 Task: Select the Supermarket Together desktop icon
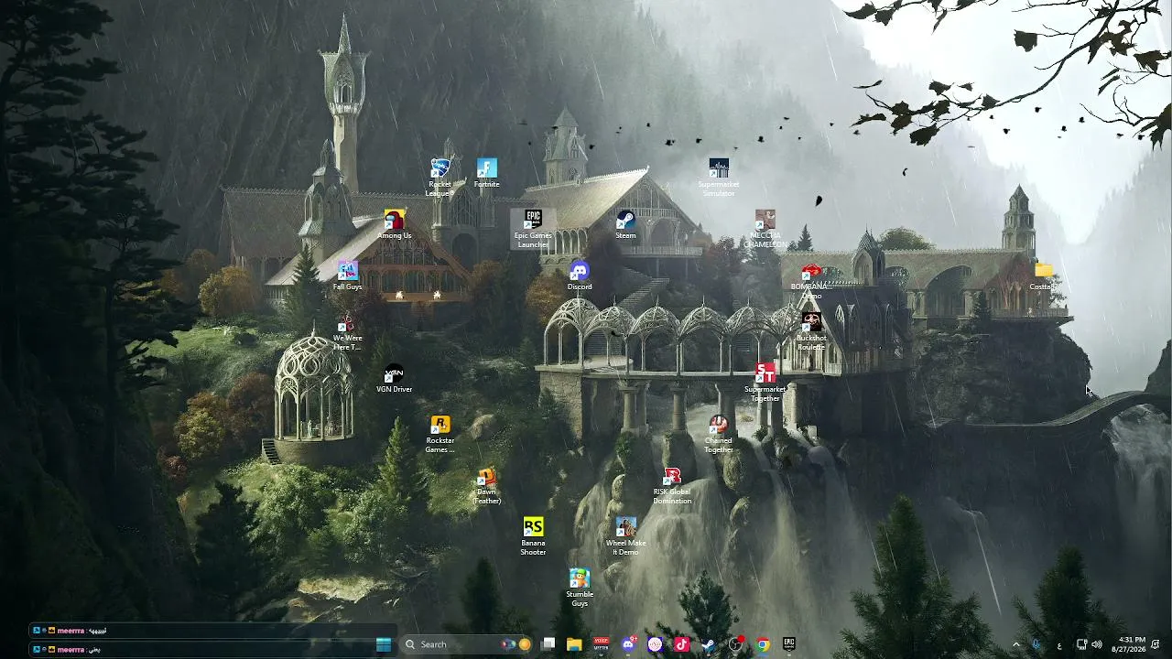pyautogui.click(x=765, y=382)
